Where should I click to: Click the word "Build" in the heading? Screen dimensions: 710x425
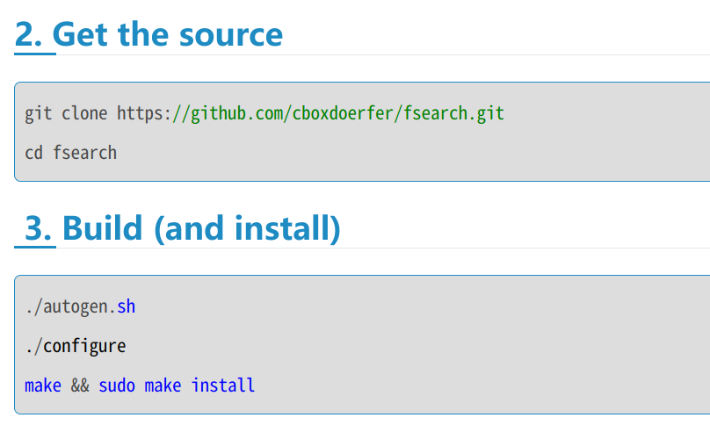(103, 228)
